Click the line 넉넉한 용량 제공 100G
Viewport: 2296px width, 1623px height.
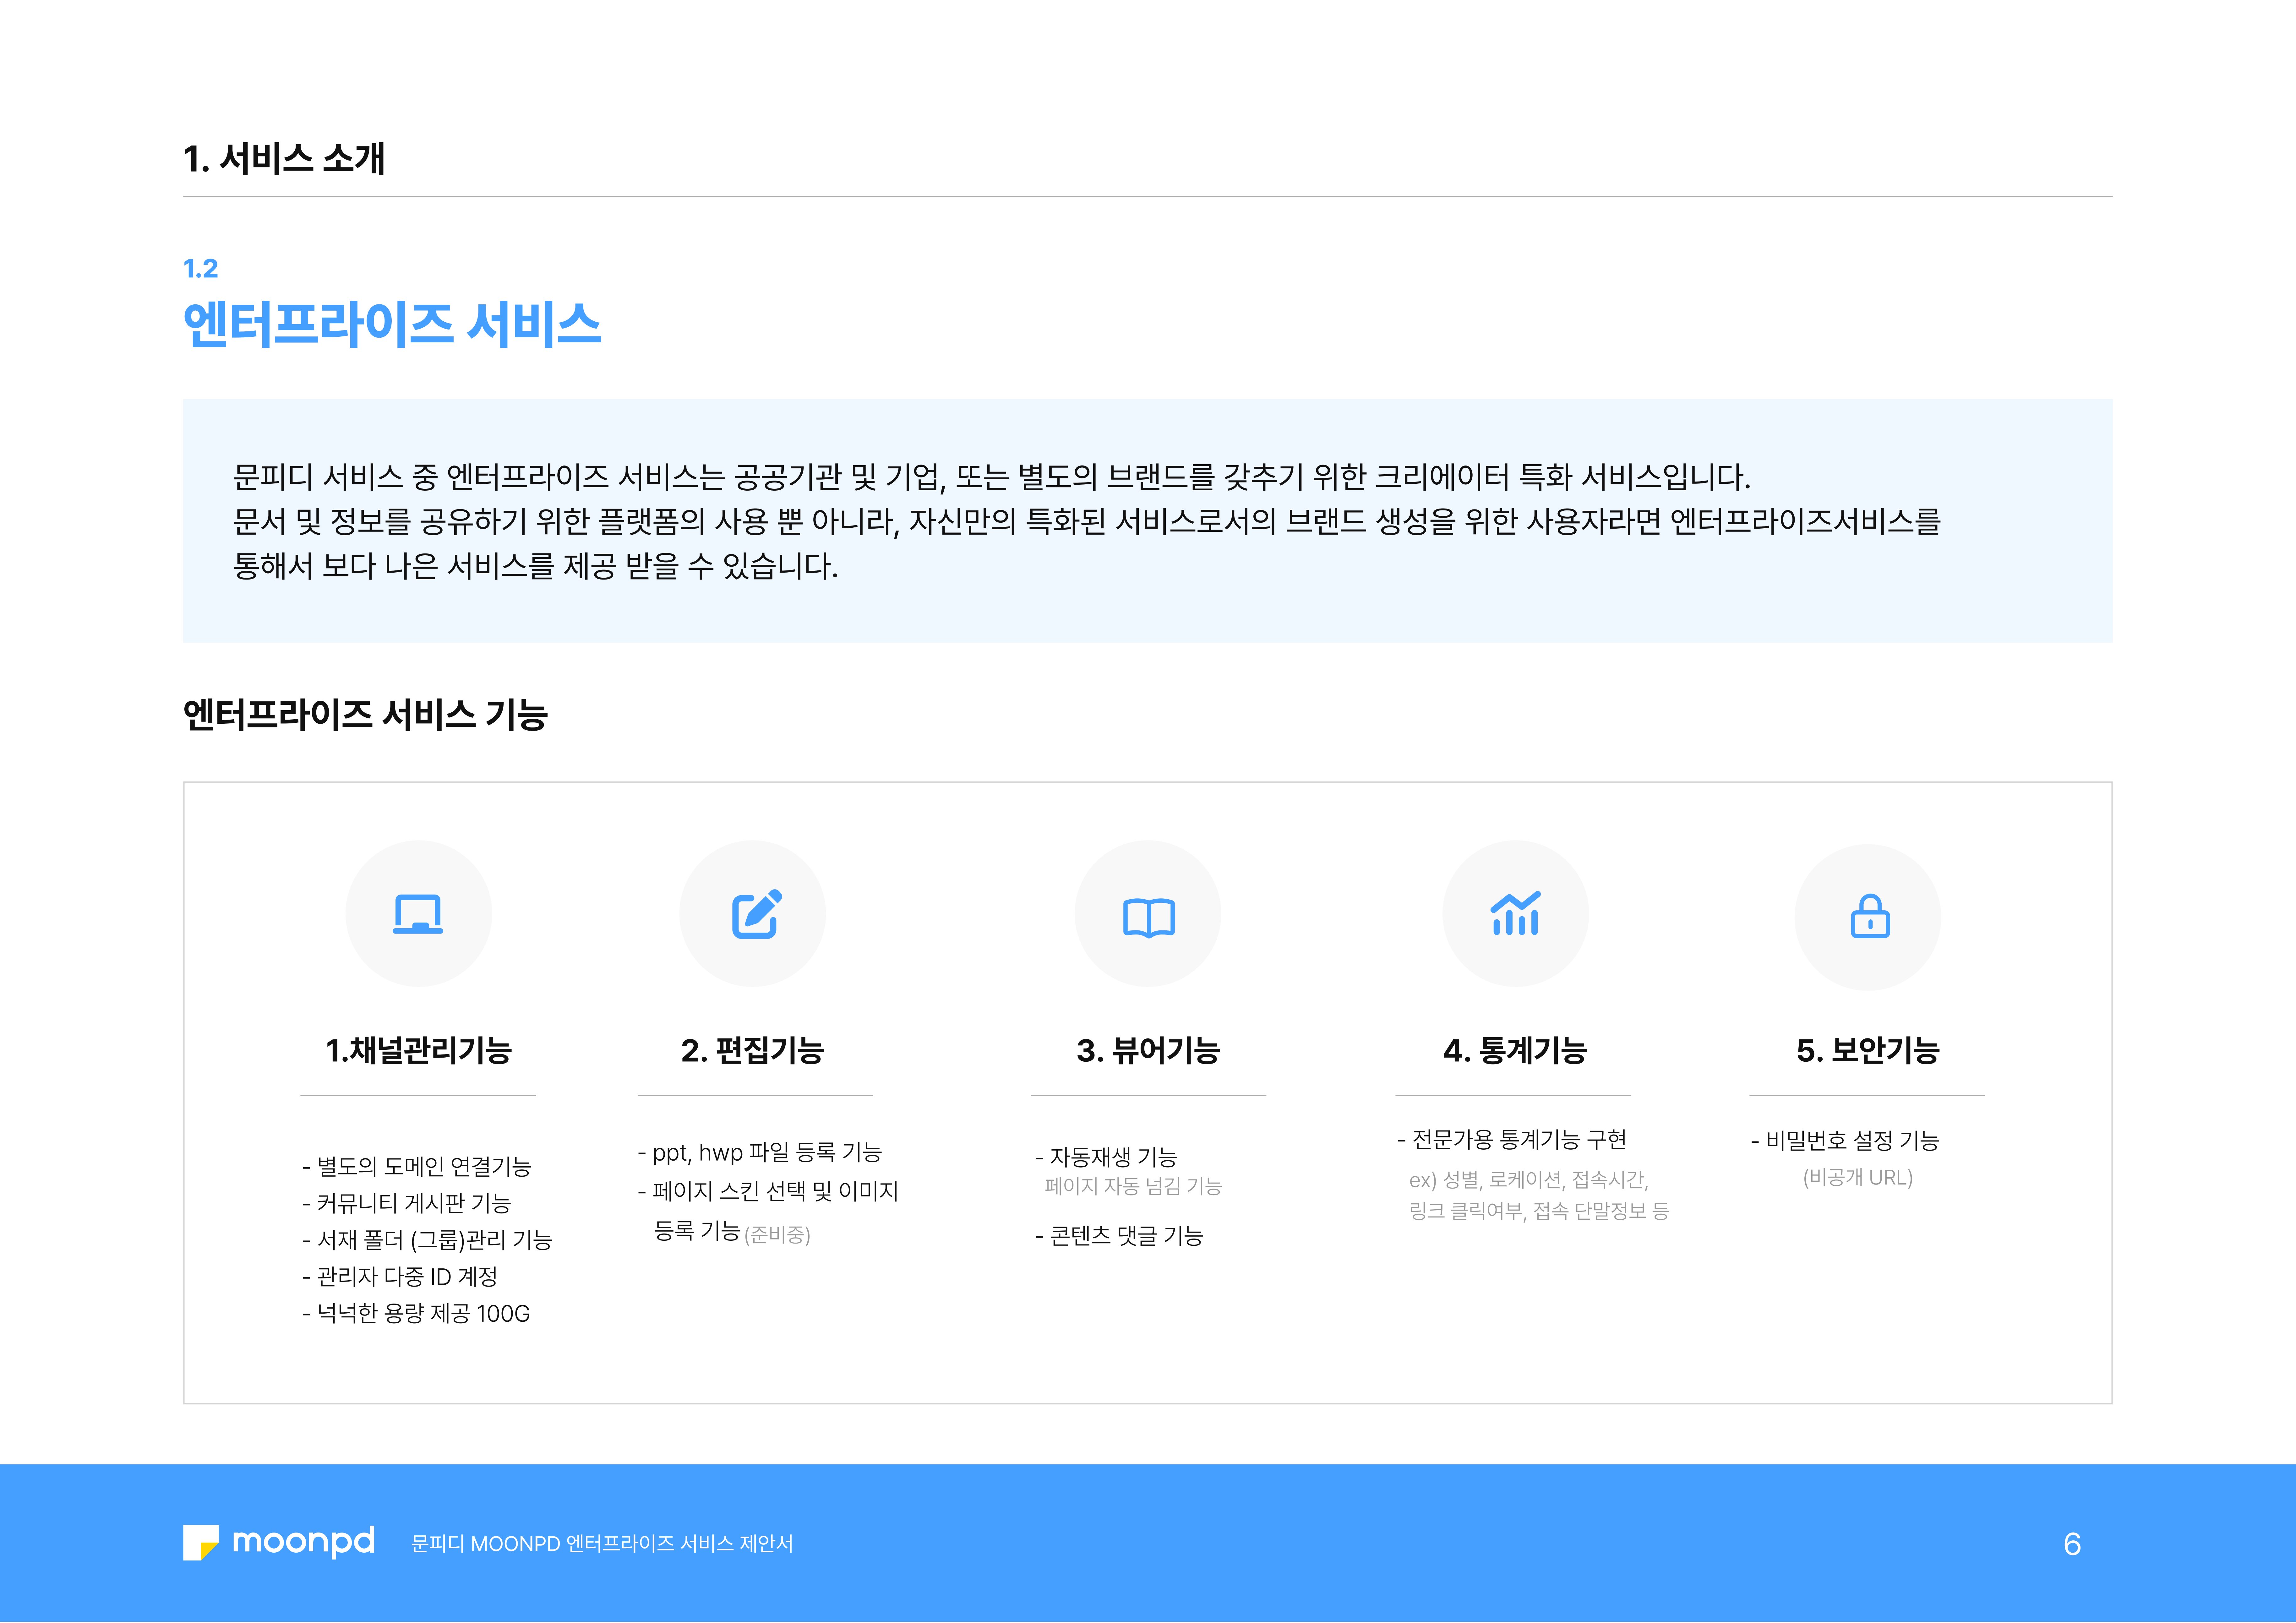click(416, 1314)
